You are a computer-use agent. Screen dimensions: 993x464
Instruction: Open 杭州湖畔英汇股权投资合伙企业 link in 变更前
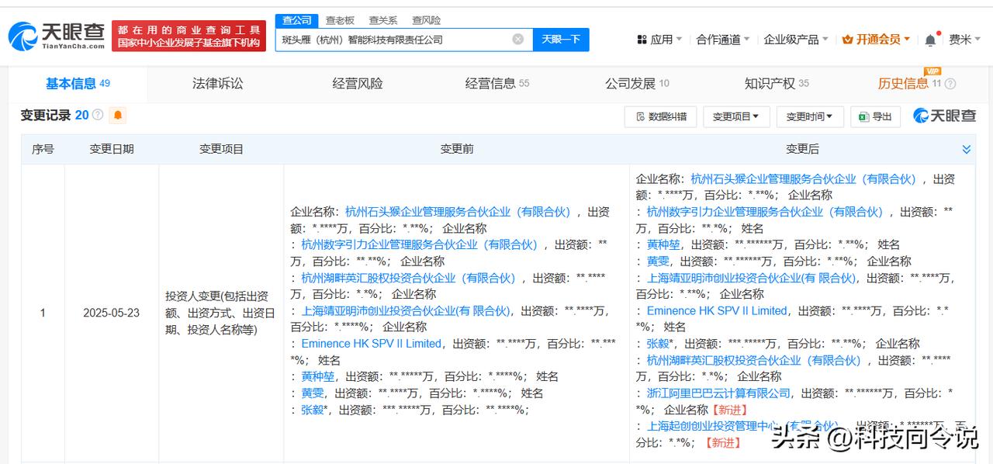coord(408,278)
